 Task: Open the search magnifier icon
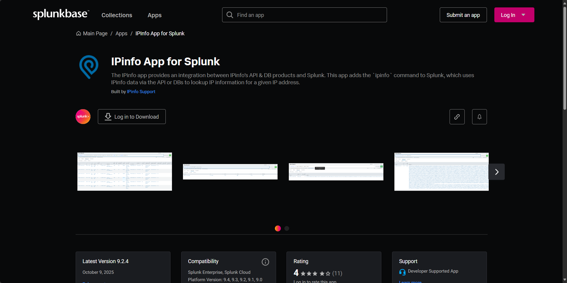click(x=230, y=15)
